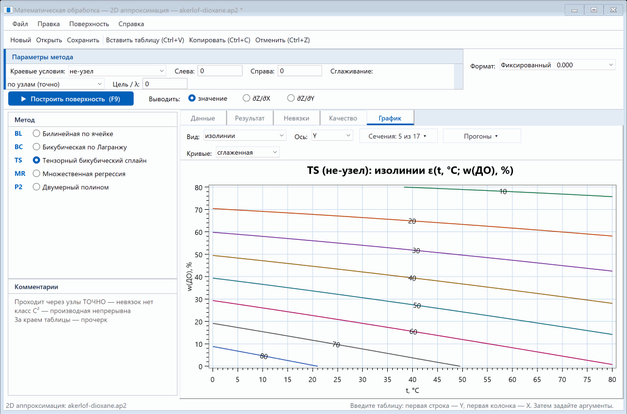The width and height of the screenshot is (627, 414).
Task: Click the contour label 80 on the blue line
Action: pyautogui.click(x=264, y=356)
